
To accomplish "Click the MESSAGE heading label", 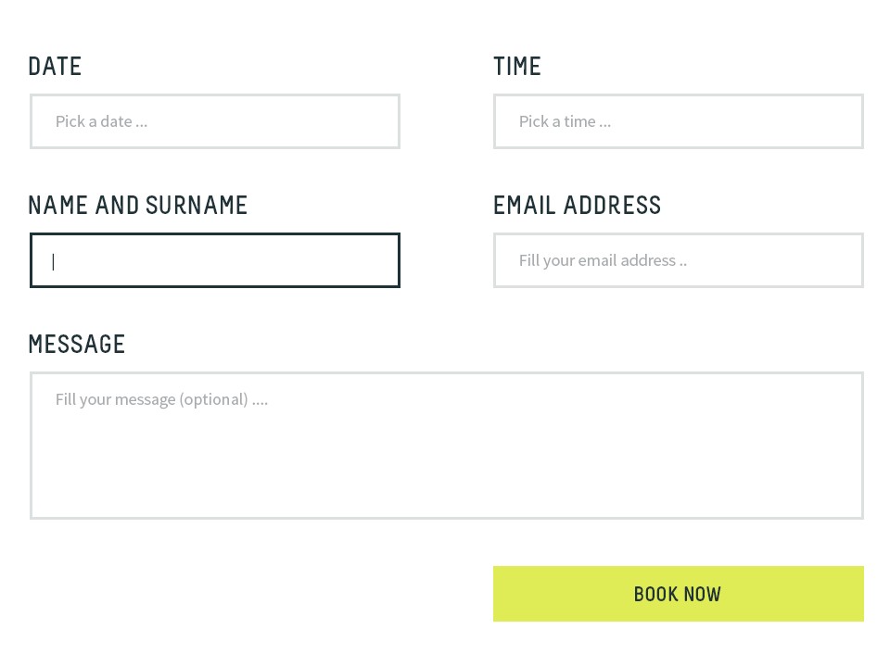I will click(x=77, y=345).
